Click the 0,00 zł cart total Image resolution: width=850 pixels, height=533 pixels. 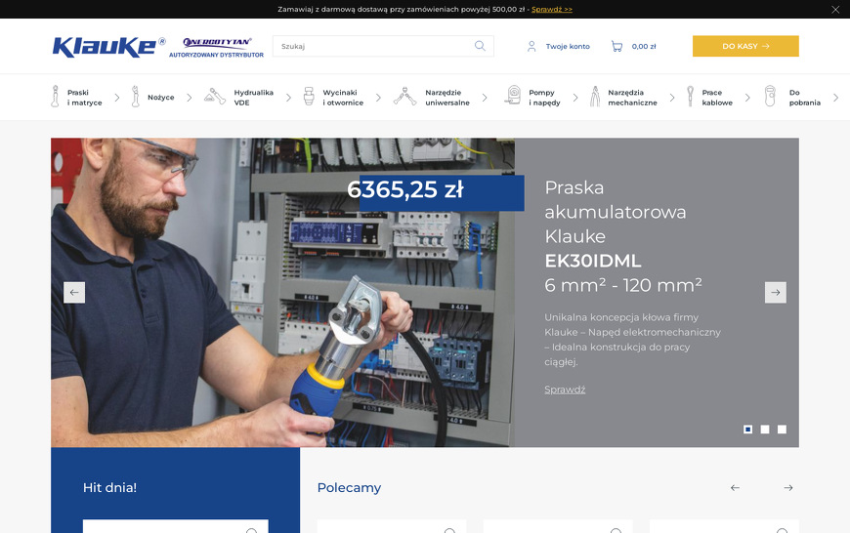[644, 47]
